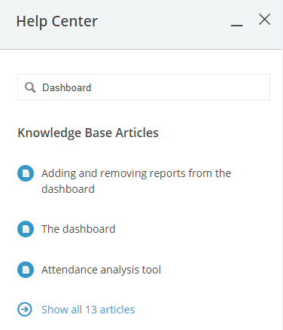Click document icon beside Adding and removing reports
This screenshot has height=330, width=283.
[x=26, y=173]
